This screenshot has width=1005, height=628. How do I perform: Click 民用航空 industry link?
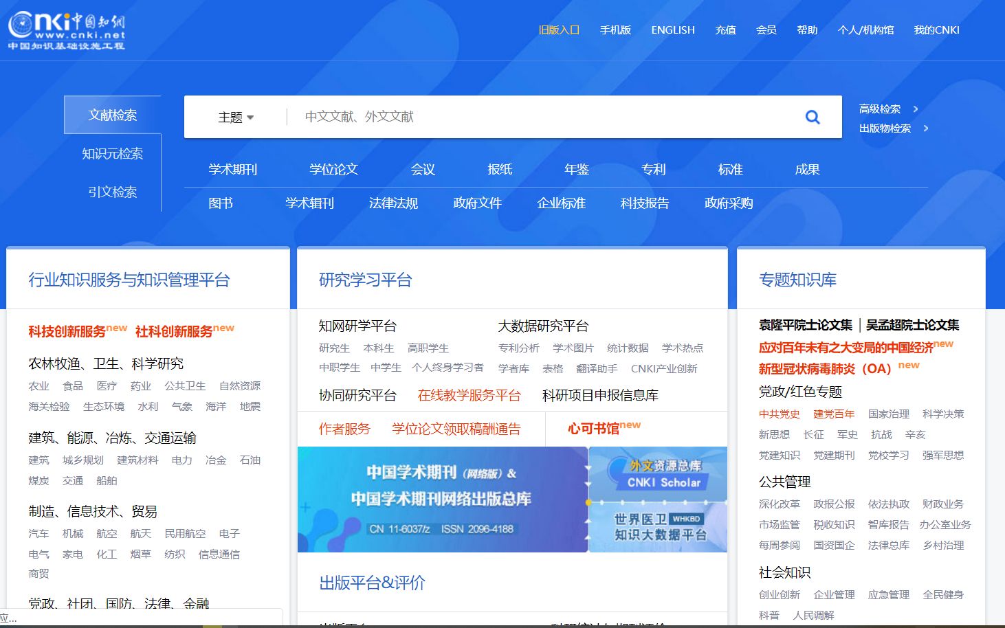coord(185,533)
